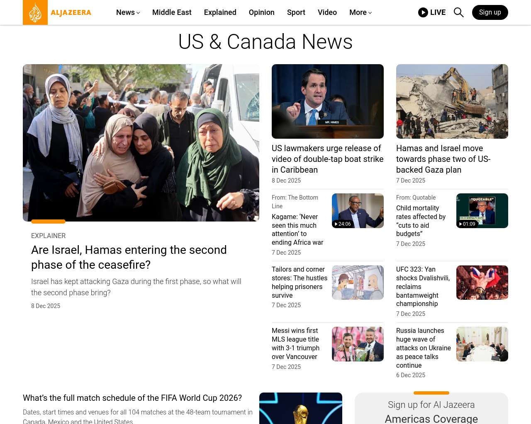Click the Sign up button
The height and width of the screenshot is (424, 531).
[490, 12]
